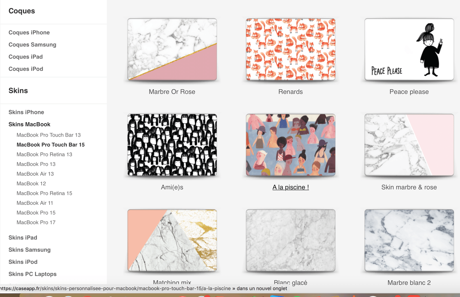The image size is (460, 297).
Task: Expand the Skins iPhone category
Action: pyautogui.click(x=26, y=112)
